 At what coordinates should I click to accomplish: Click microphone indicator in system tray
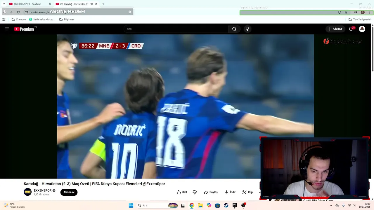[x=343, y=205]
